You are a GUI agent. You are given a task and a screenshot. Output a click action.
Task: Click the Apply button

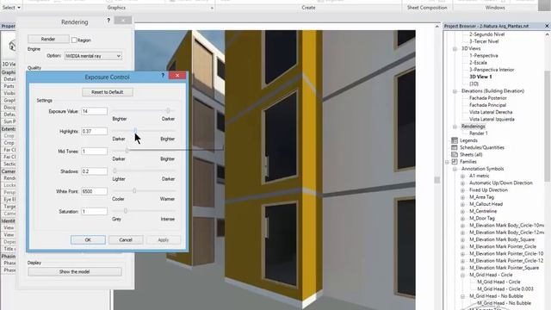pos(164,239)
